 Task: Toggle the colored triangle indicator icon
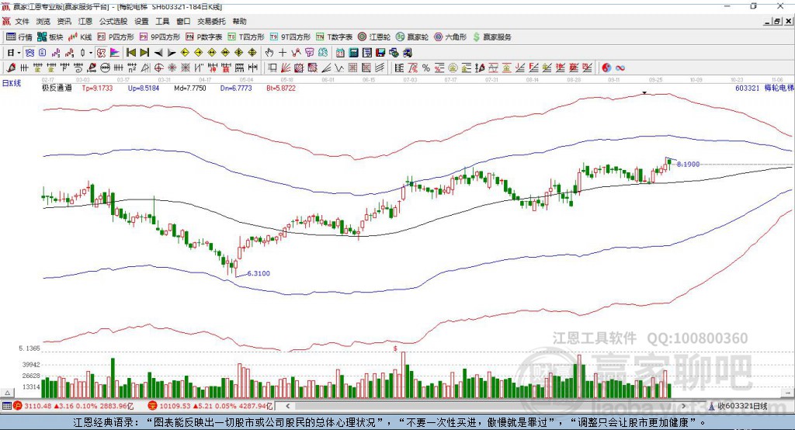pos(116,53)
